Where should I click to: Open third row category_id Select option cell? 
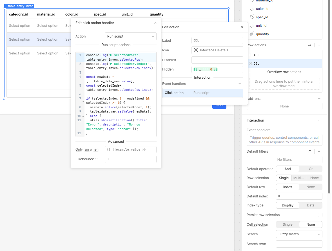19,53
